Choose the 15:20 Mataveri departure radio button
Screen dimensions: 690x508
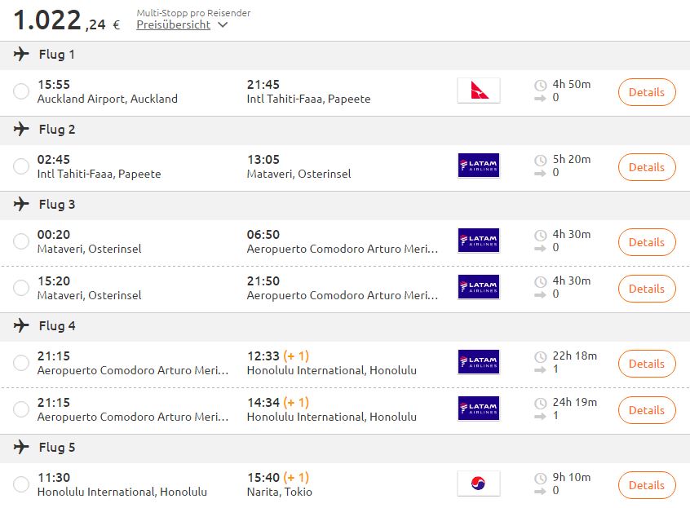(21, 288)
